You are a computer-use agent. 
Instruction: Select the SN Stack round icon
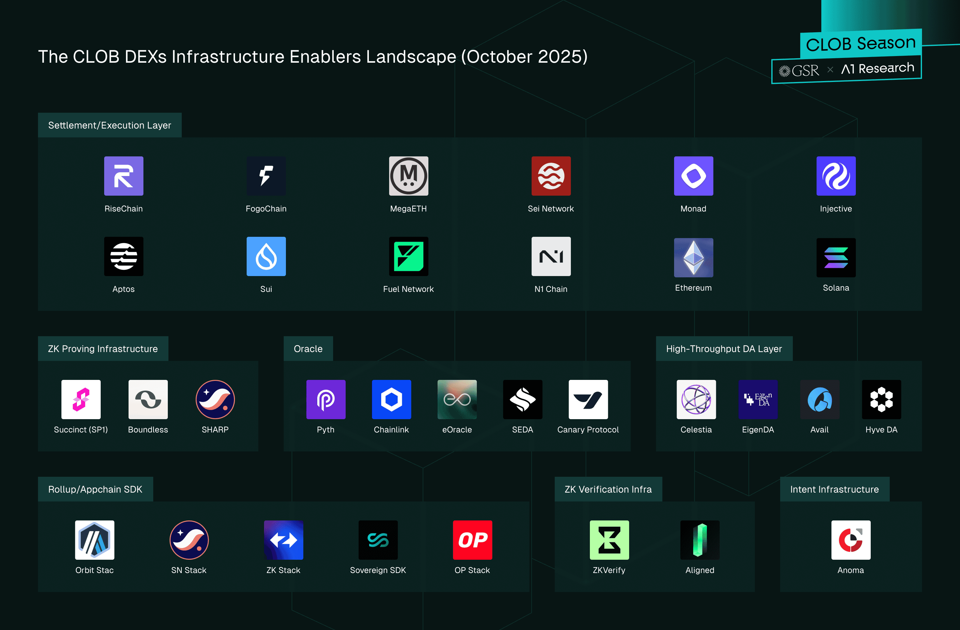189,540
